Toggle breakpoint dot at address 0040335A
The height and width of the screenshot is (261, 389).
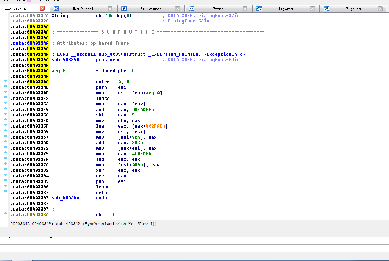6,114
